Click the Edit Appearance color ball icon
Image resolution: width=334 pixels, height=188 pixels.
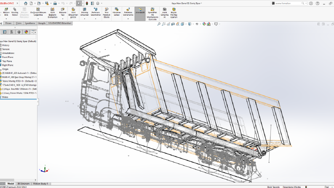(204, 24)
